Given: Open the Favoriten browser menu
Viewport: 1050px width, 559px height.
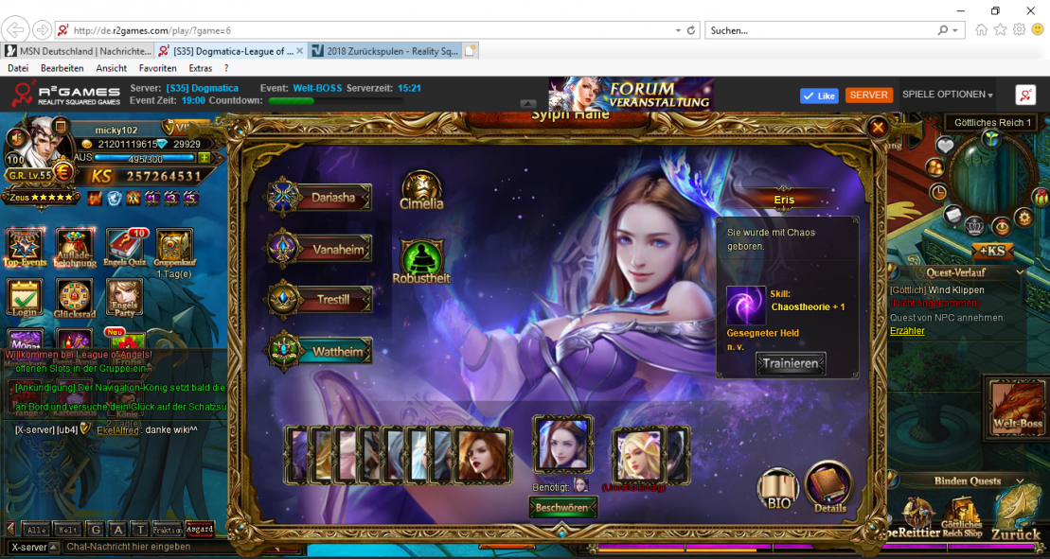Looking at the screenshot, I should [157, 68].
